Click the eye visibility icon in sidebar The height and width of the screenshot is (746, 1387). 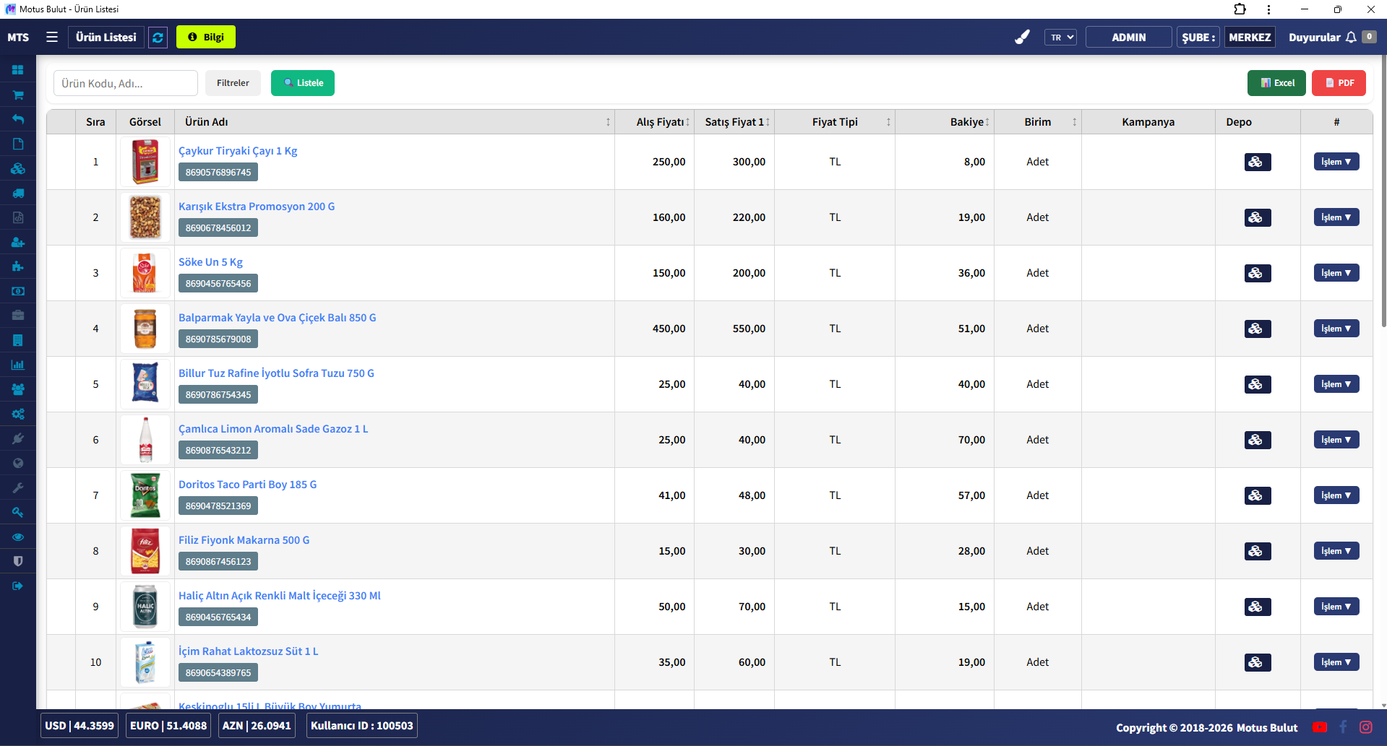18,537
